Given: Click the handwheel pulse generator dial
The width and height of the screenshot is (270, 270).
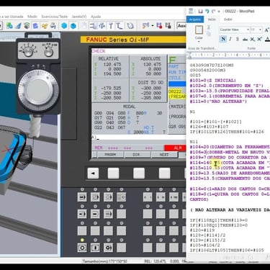Looking at the screenshot, I should [x=38, y=89].
